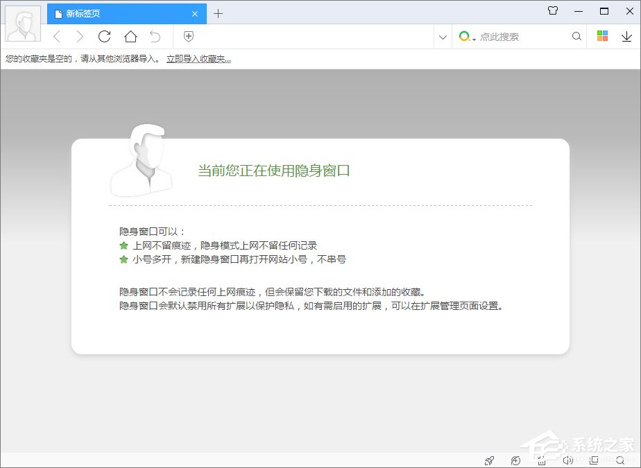Change browser skin with the T-shirt icon
Screen dimensions: 641x468
552,11
